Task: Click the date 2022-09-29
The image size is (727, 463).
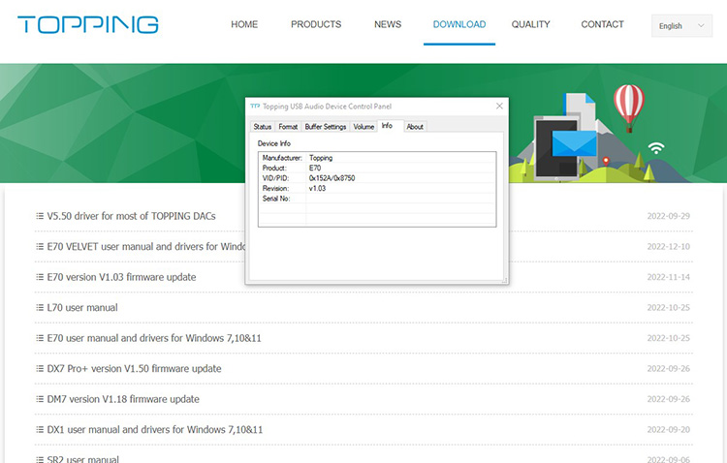Action: click(x=669, y=216)
